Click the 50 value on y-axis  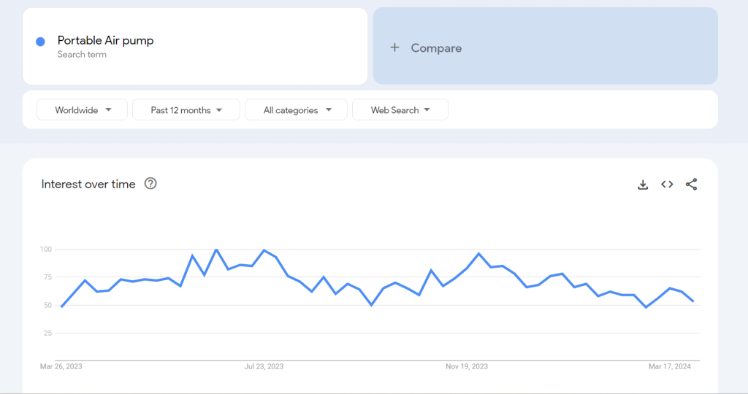tap(47, 306)
